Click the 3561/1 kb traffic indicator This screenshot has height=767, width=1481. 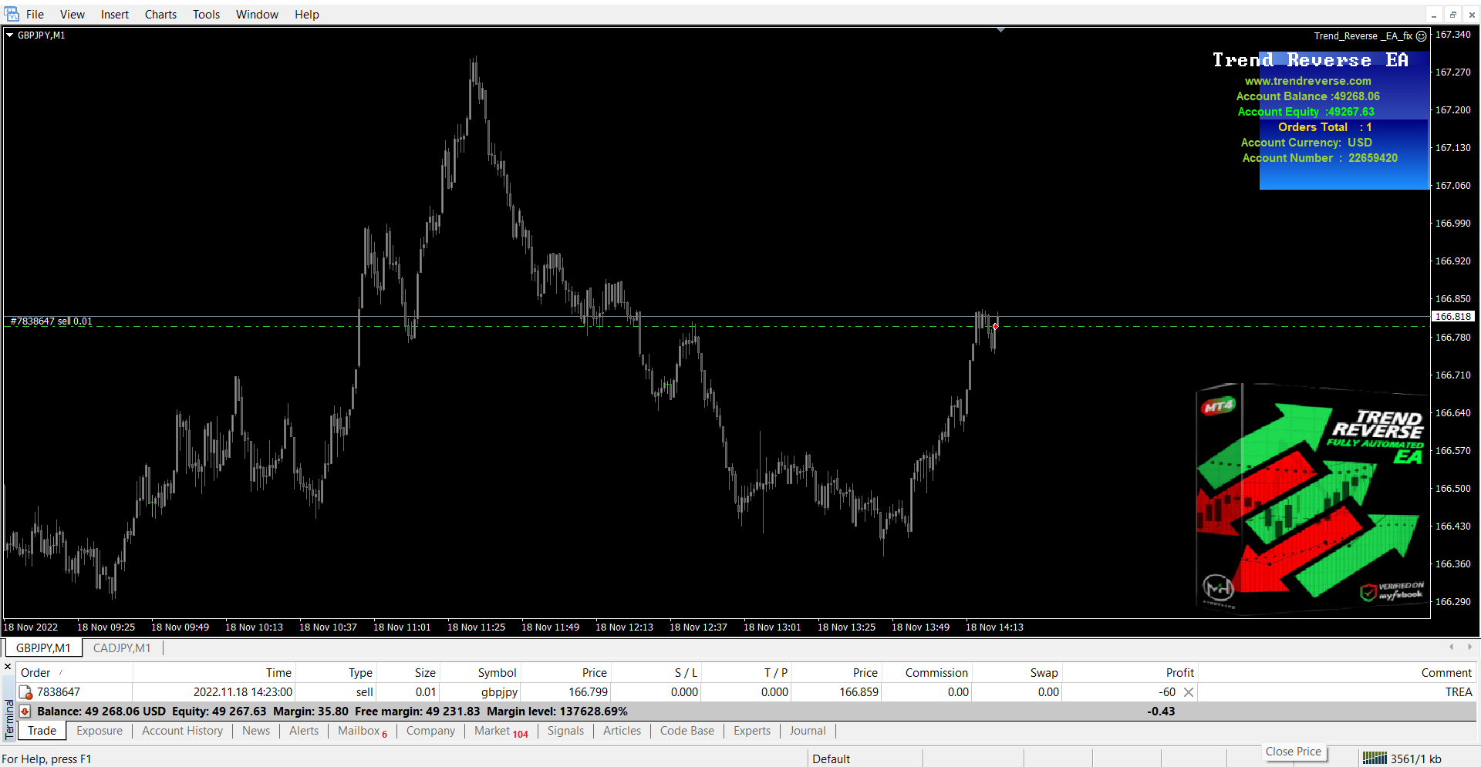1415,759
